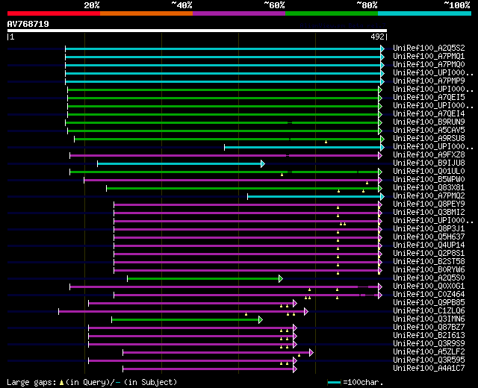
Task: Open hit UniRef100_A7QEI4 label
Action: pyautogui.click(x=429, y=114)
